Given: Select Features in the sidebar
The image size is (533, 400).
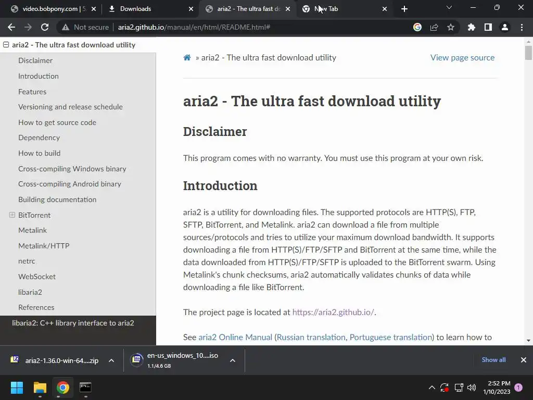Looking at the screenshot, I should pos(32,92).
